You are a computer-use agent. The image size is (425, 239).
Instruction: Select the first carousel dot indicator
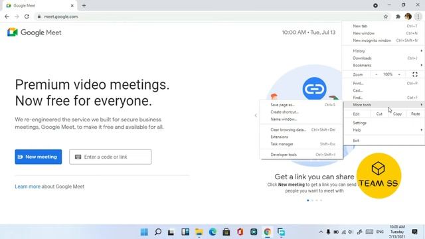[x=308, y=200]
